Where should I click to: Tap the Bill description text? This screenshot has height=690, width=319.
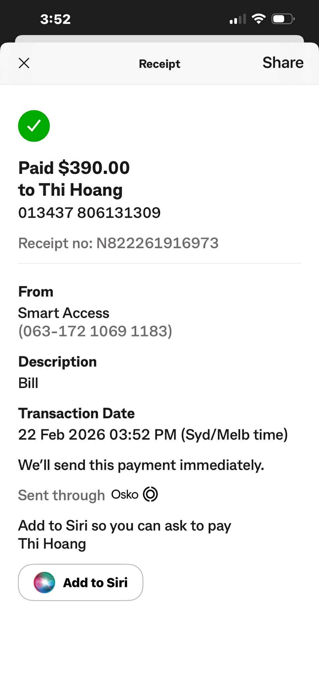[28, 383]
